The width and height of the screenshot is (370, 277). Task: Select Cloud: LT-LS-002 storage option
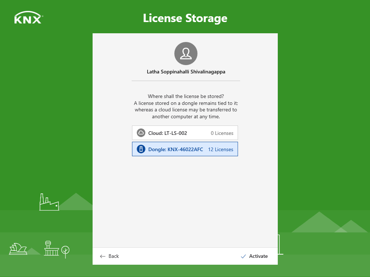click(x=185, y=133)
